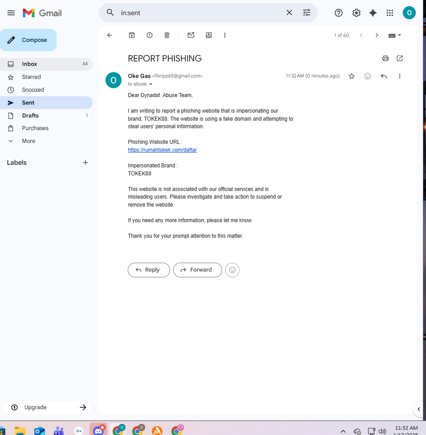Open the Drafts folder
This screenshot has height=435, width=426.
[46, 115]
